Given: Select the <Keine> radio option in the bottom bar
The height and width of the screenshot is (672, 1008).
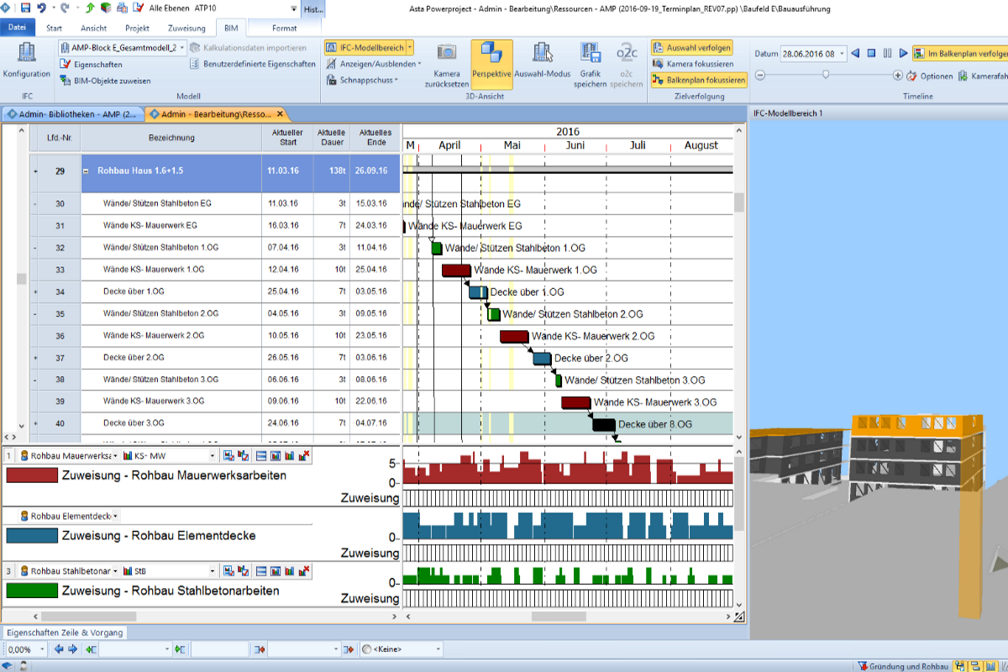Looking at the screenshot, I should (x=366, y=649).
